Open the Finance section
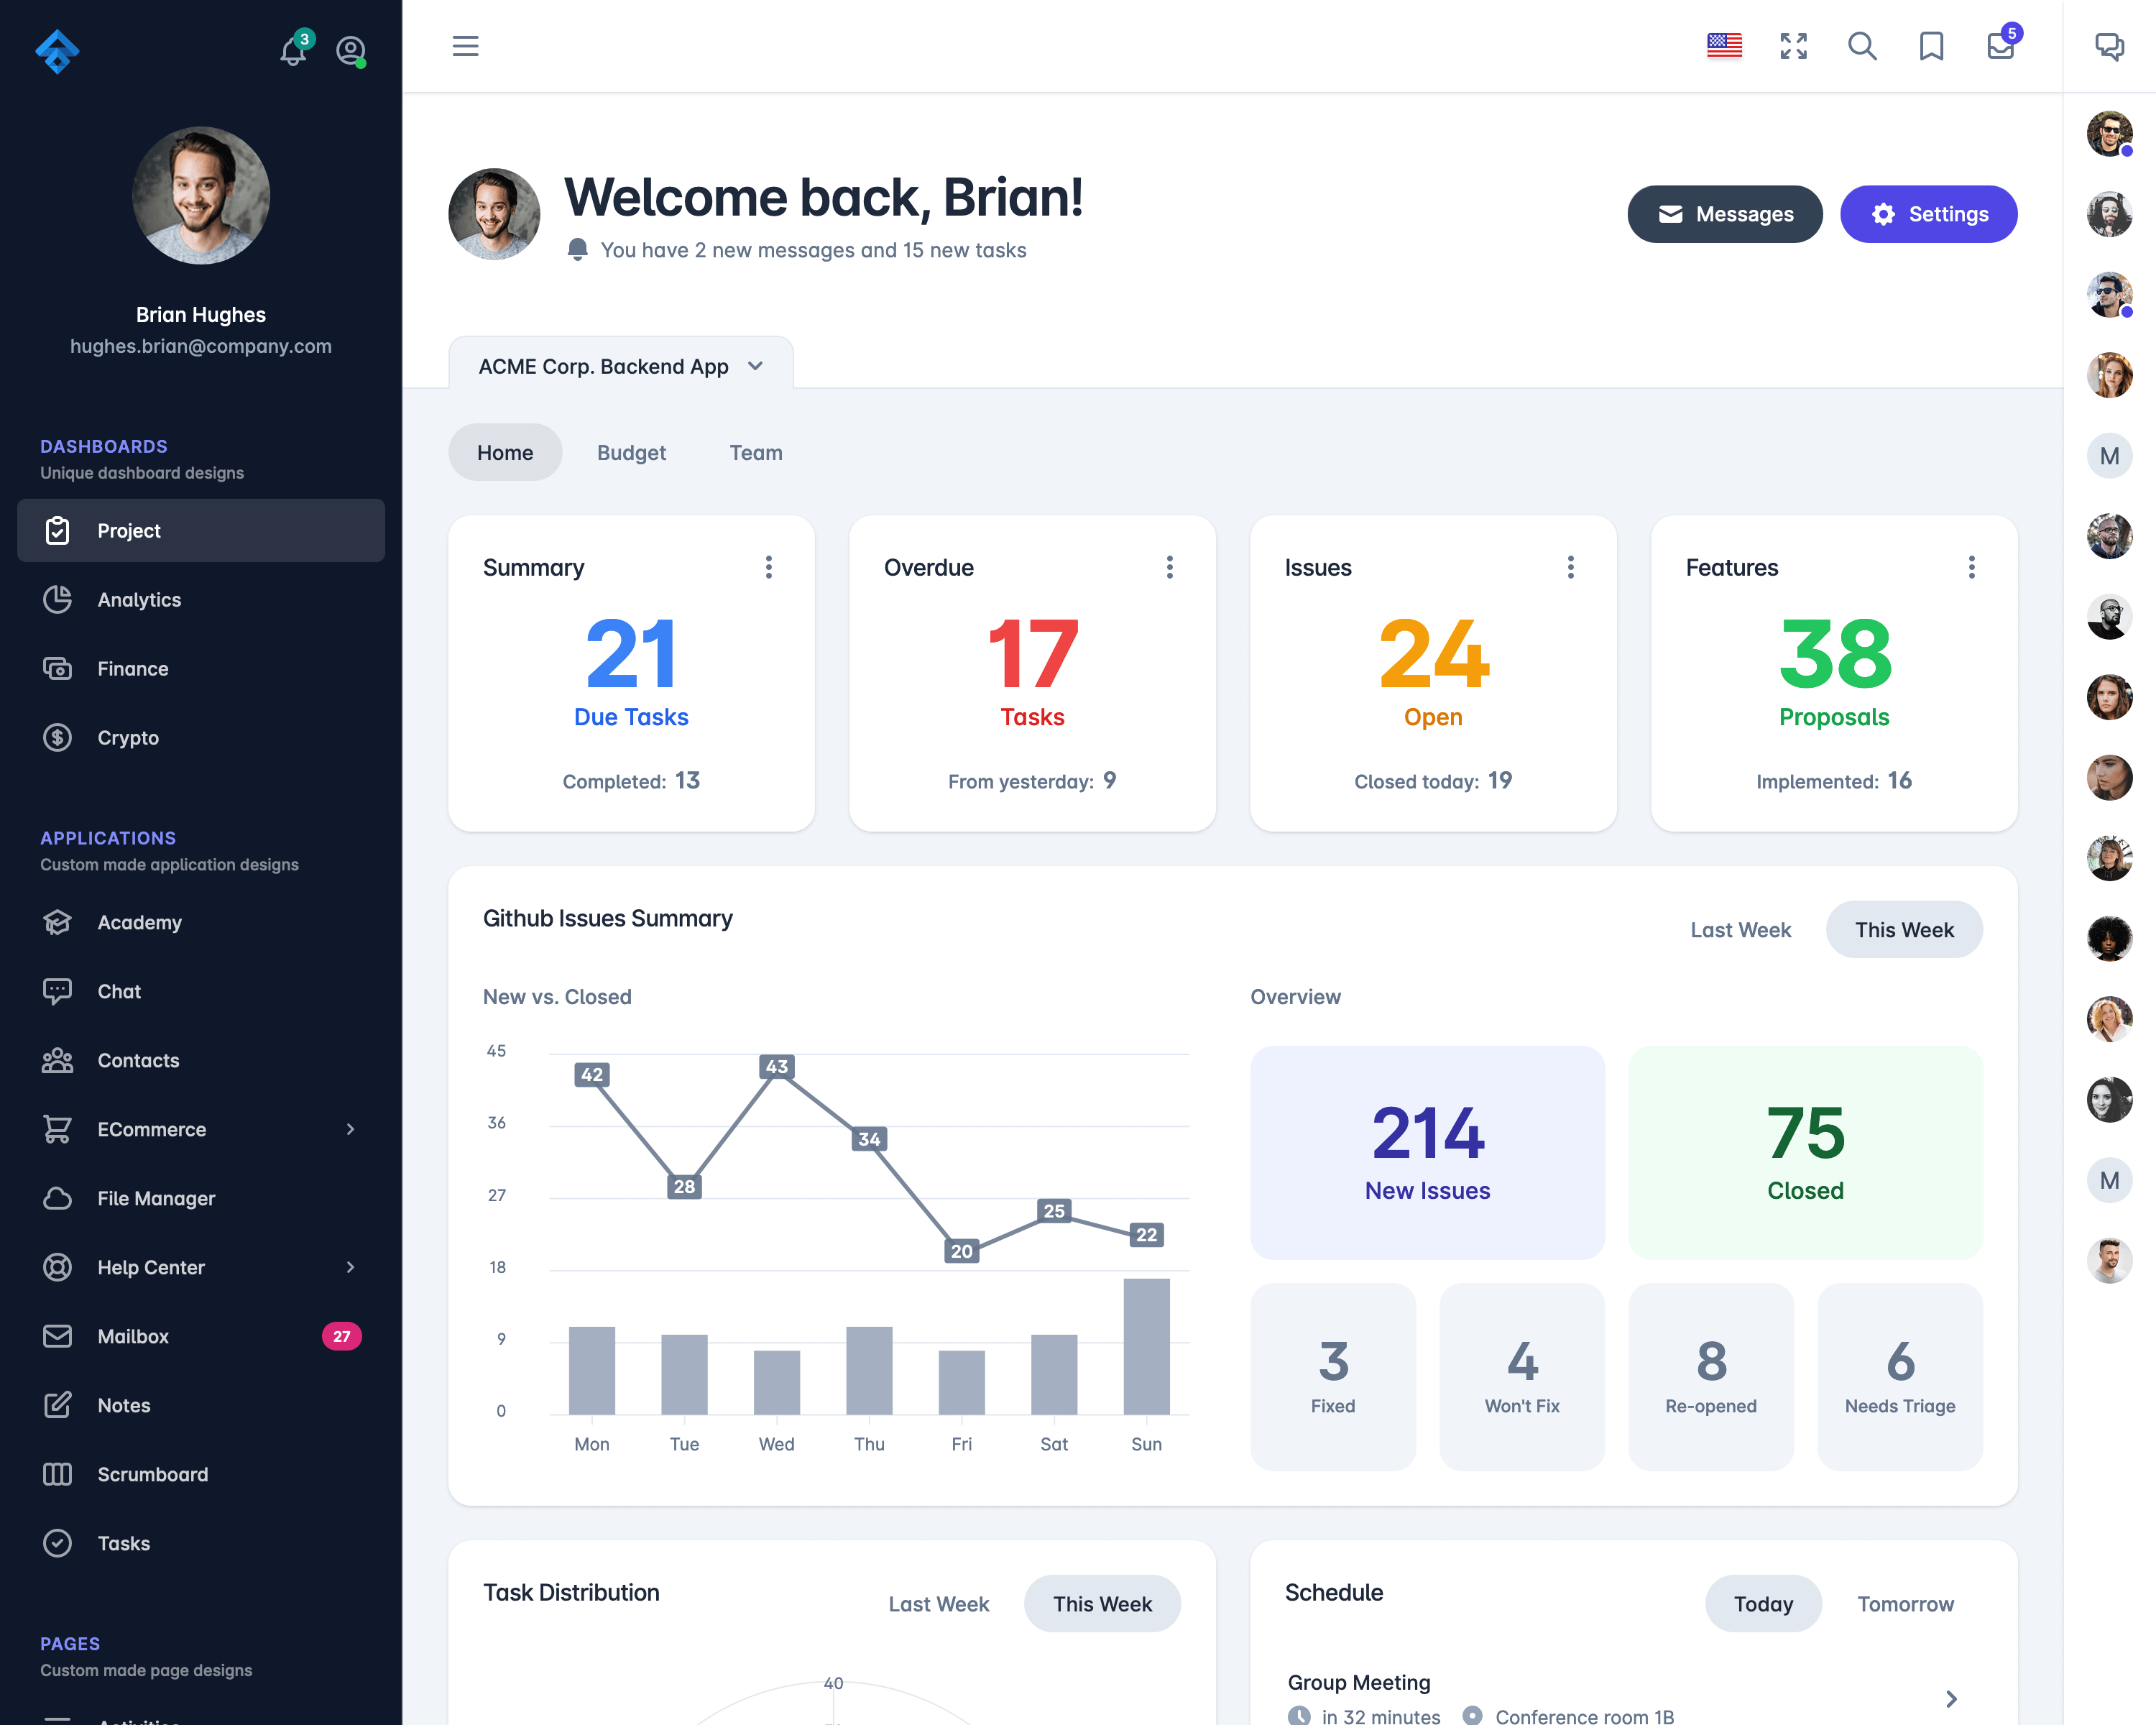 [x=132, y=667]
